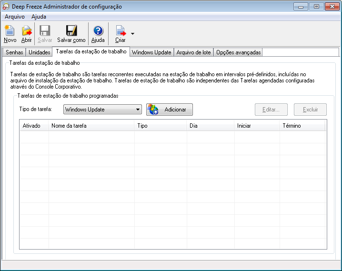Choose the Salvar como toolbar icon

[x=71, y=34]
